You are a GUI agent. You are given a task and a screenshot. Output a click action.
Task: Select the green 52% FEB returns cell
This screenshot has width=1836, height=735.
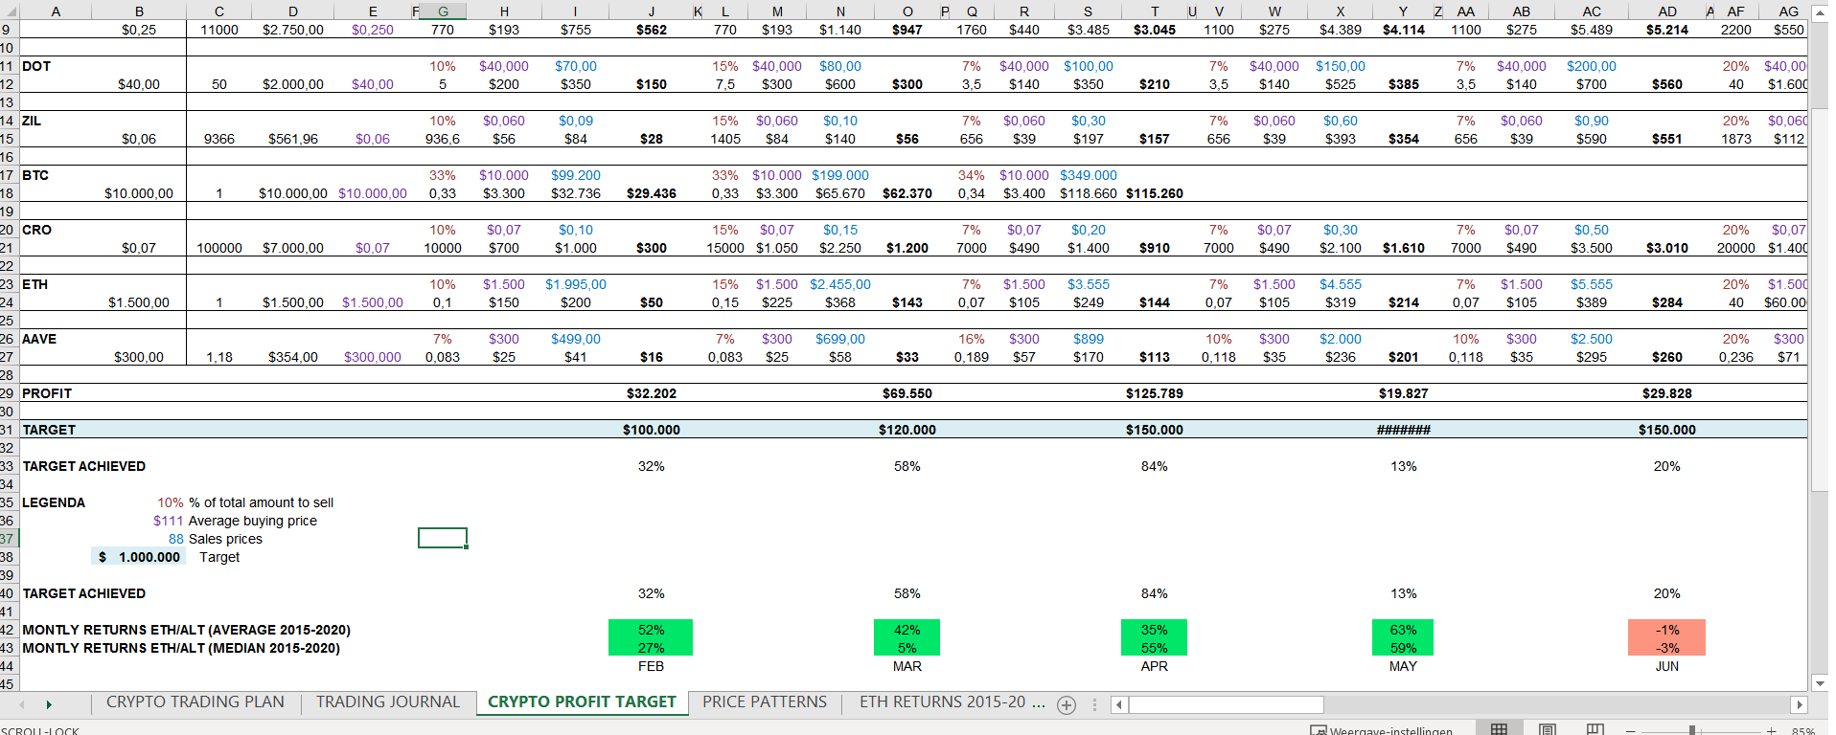tap(651, 630)
